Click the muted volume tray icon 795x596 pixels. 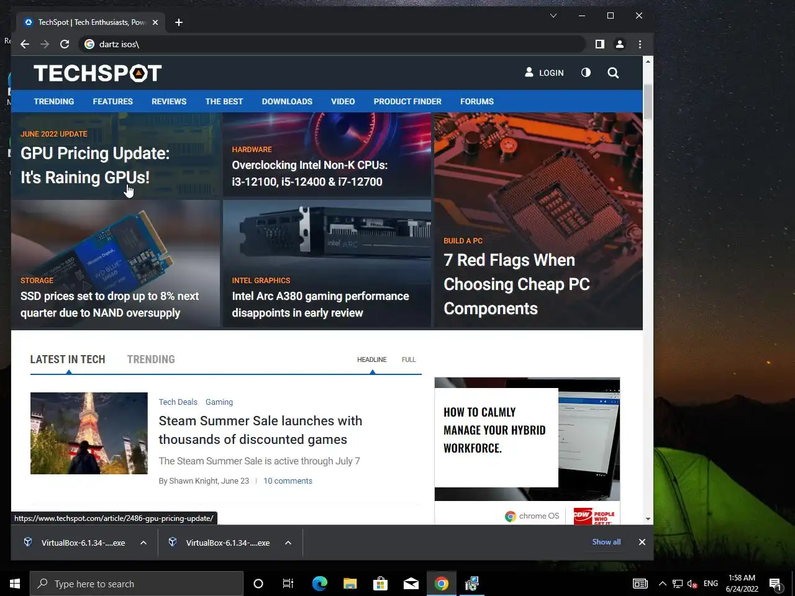(693, 584)
